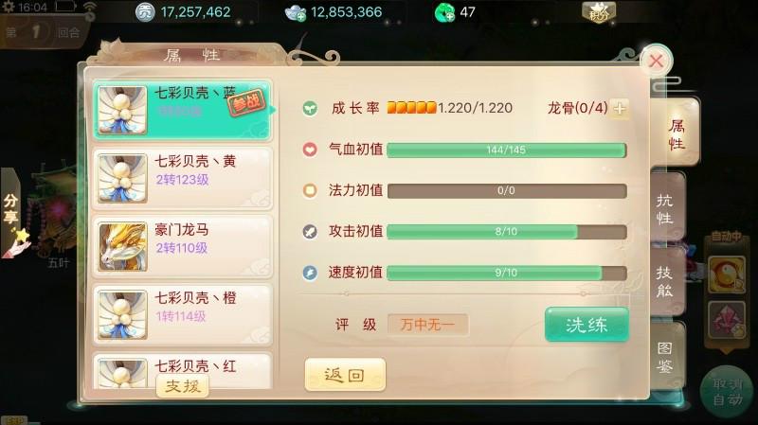
Task: Open the 图鉴 tab
Action: 667,357
